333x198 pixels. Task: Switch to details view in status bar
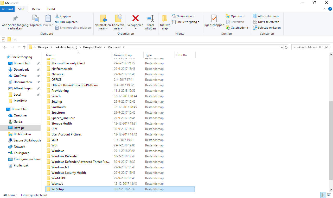pyautogui.click(x=324, y=195)
